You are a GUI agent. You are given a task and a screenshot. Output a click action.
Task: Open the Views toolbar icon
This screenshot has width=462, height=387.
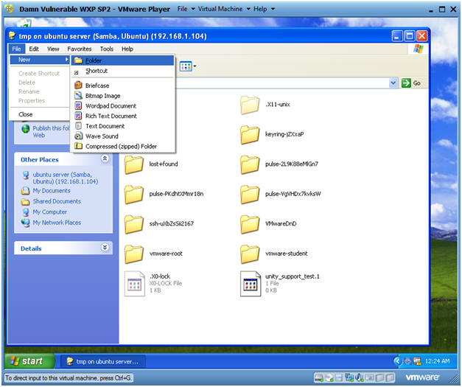pos(186,66)
